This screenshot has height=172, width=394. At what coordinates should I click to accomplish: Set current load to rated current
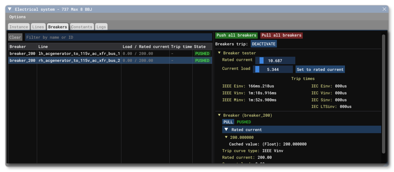(320, 69)
